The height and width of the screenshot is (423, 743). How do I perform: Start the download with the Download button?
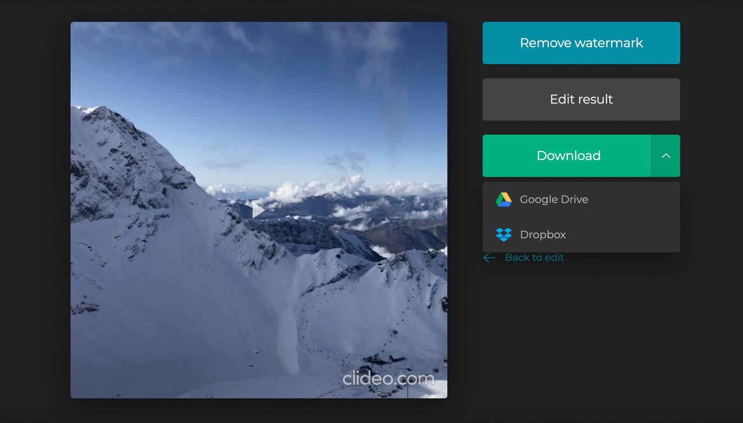pos(568,156)
